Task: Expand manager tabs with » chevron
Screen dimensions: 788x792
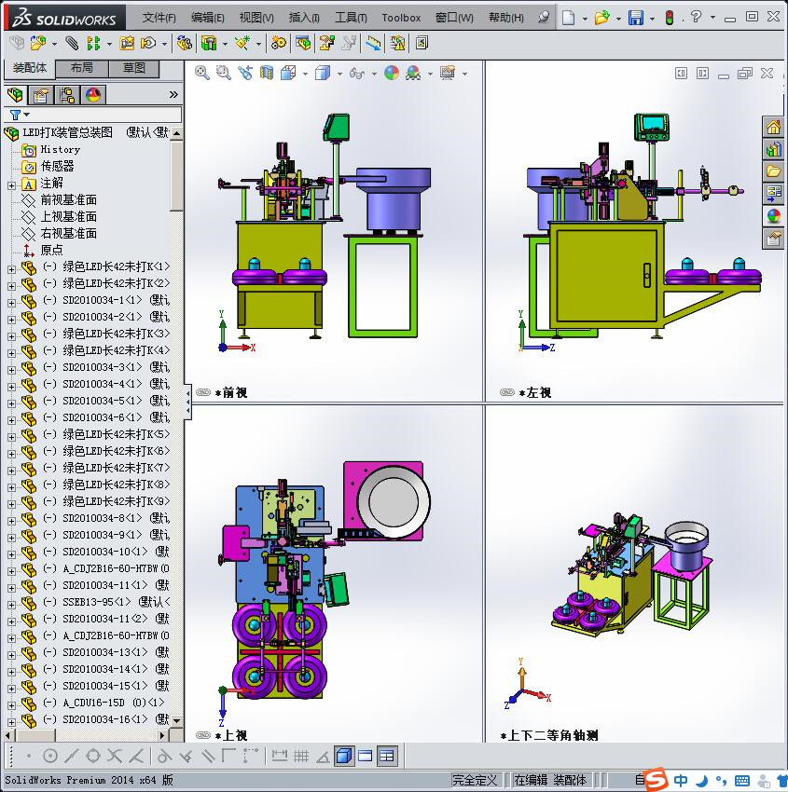Action: point(173,94)
